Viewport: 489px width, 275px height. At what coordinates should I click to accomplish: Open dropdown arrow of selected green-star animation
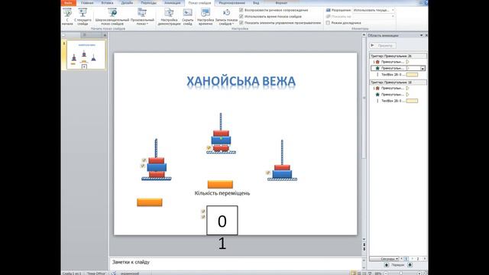423,68
